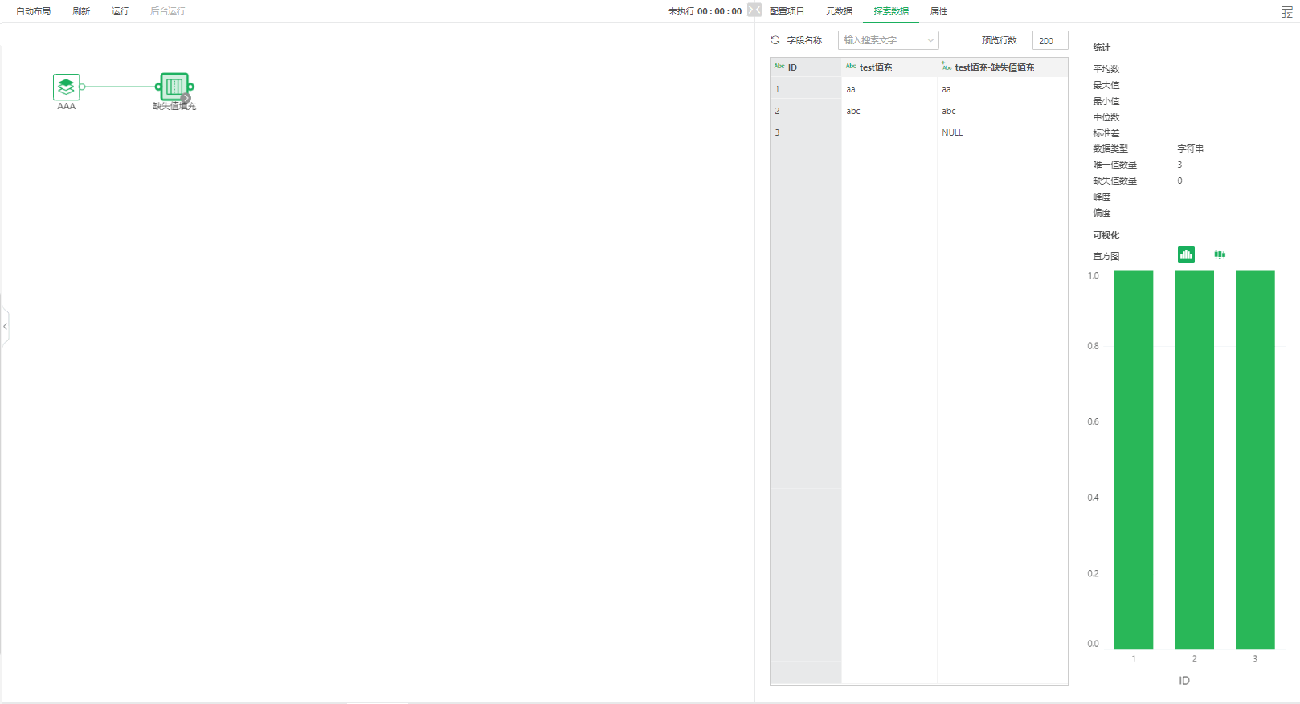The height and width of the screenshot is (704, 1300).
Task: Click the status arrow badge on 缺失值填充 node
Action: [x=186, y=98]
